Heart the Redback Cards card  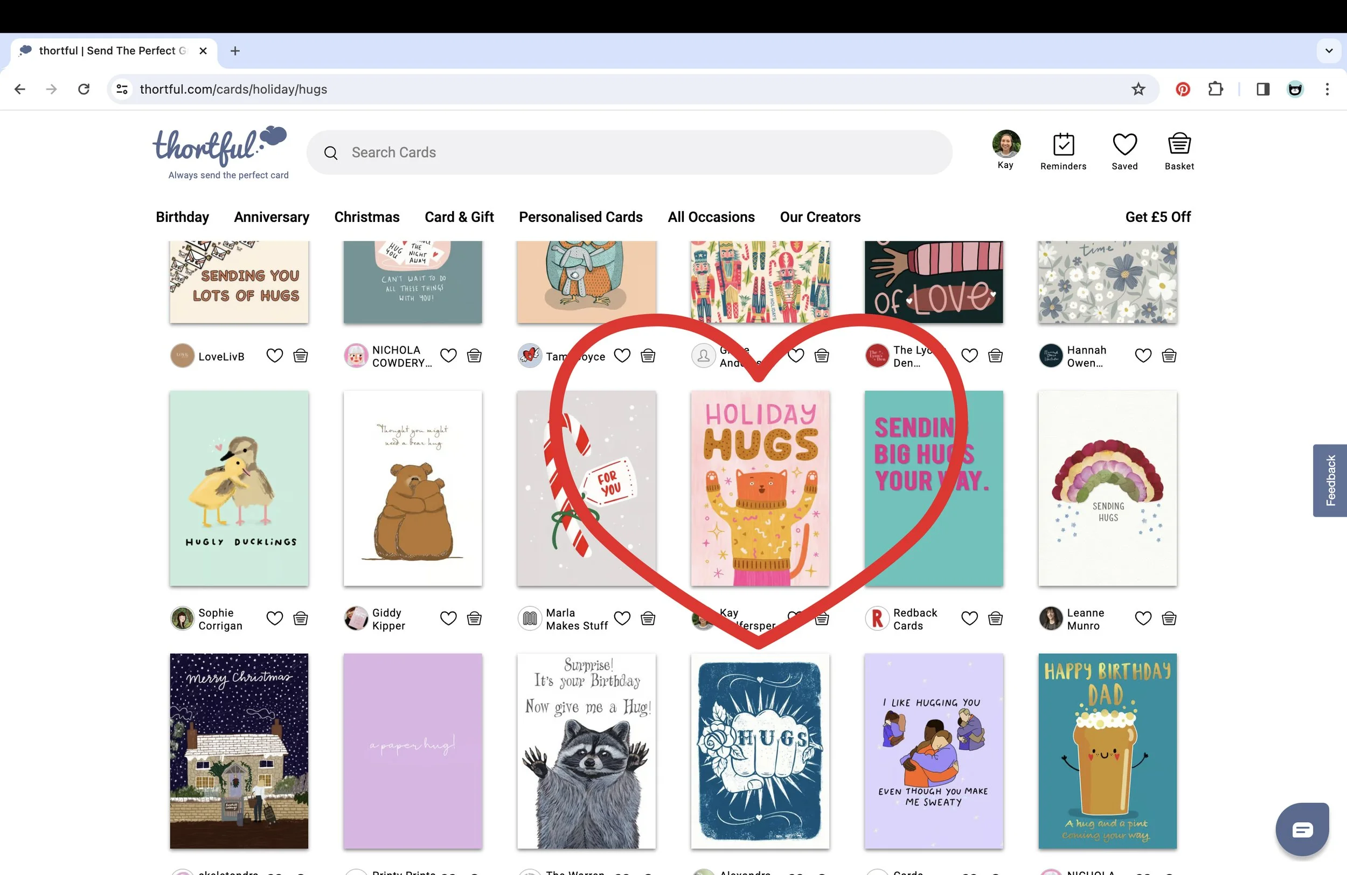click(969, 618)
